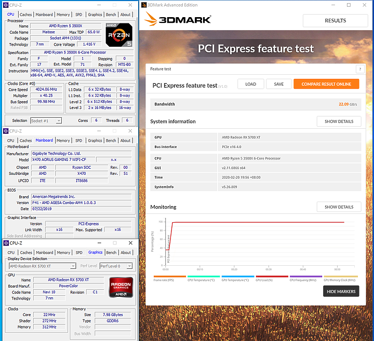Click the PCI Express marker line on graph
374x341 pixels.
click(x=166, y=242)
